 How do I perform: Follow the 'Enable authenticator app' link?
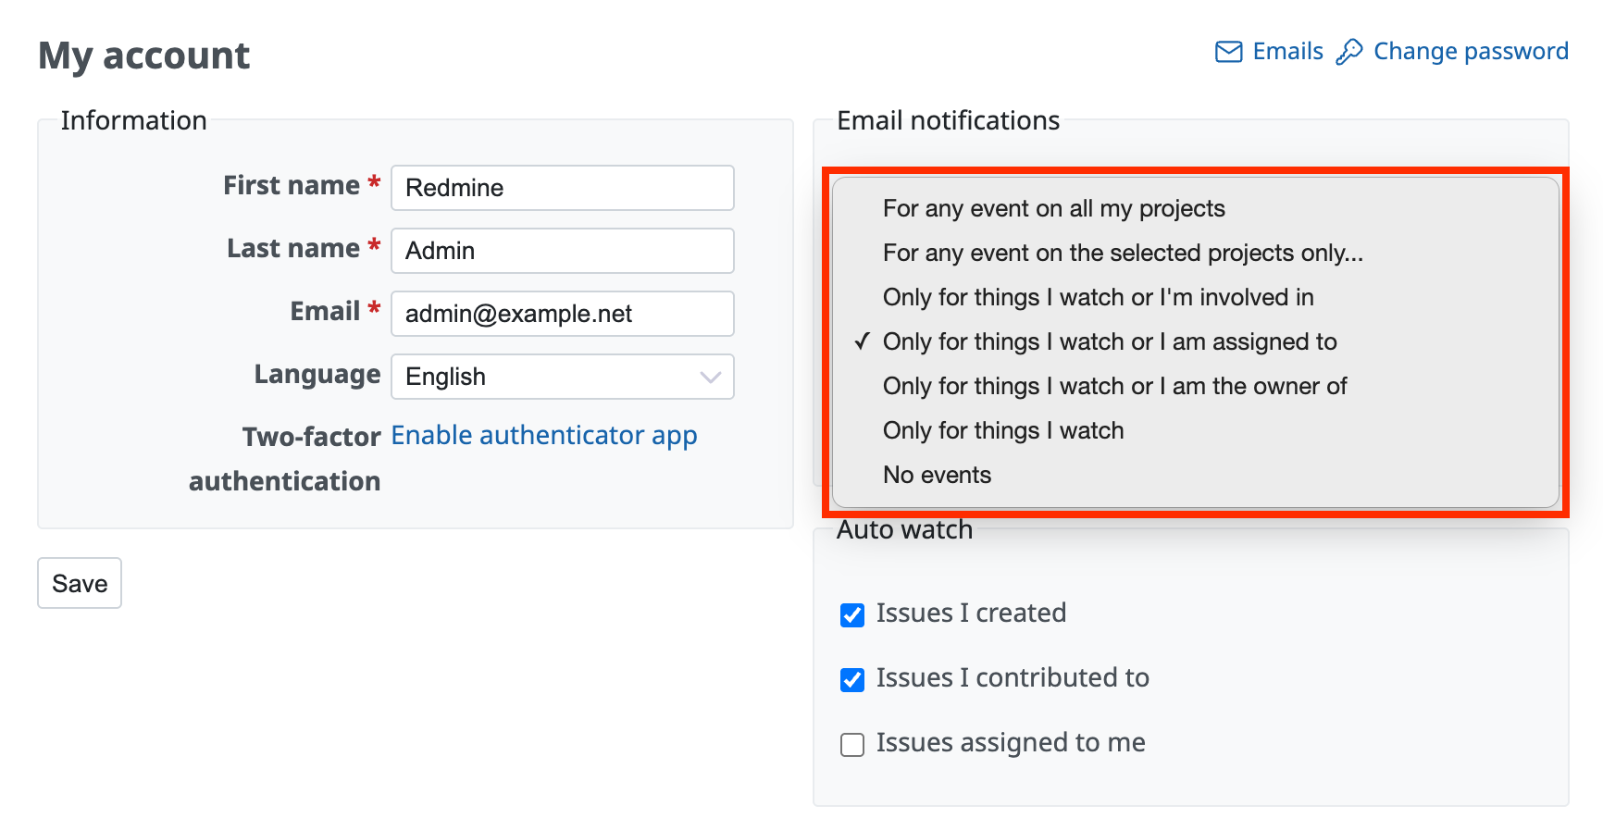[x=544, y=435]
